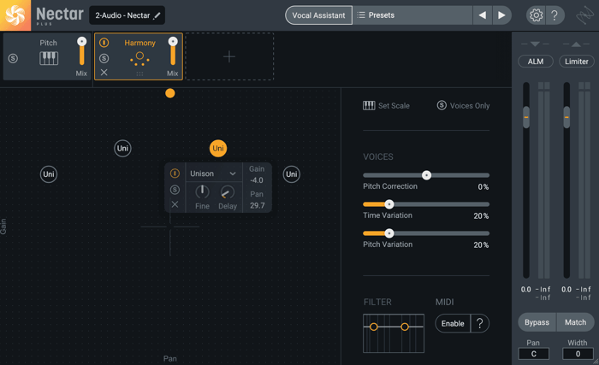Screen dimensions: 599x365
Task: Bypass the Harmony module power button
Action: click(104, 43)
